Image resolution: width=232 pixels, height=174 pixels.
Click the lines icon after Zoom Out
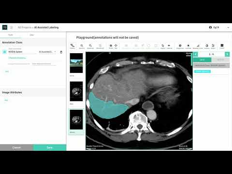tap(100, 46)
